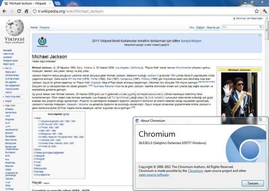Screen dimensions: 269x191
Task: Switch to the 'Afrikaans' language version
Action: coord(9,109)
